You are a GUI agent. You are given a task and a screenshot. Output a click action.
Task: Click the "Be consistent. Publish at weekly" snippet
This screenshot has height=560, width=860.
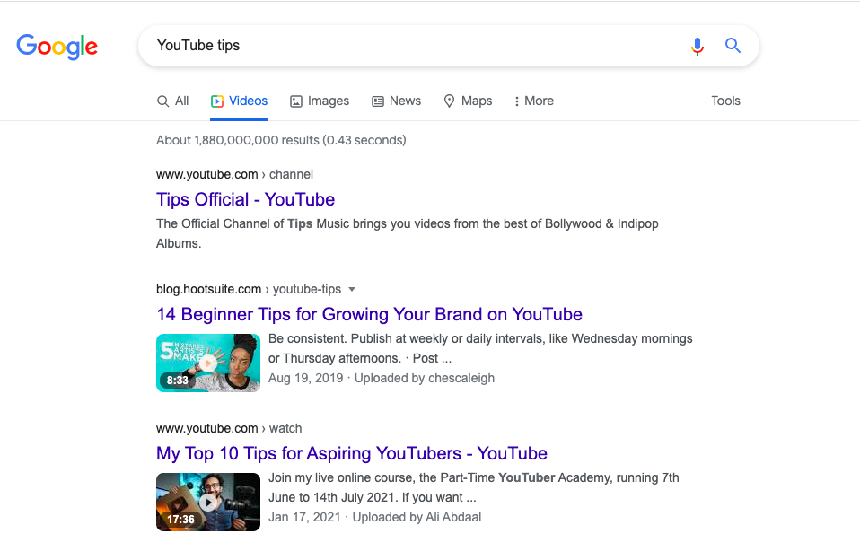tap(480, 348)
